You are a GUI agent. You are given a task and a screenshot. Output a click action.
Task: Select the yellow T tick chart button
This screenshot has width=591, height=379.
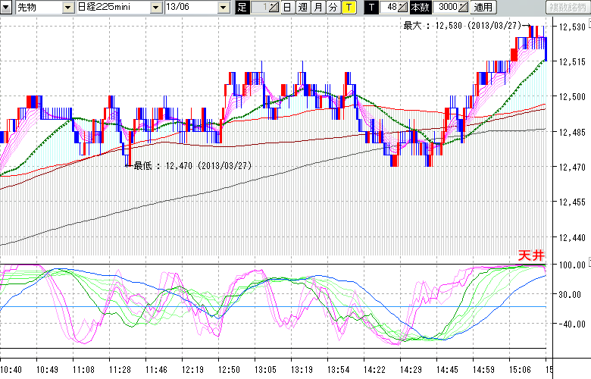(348, 8)
